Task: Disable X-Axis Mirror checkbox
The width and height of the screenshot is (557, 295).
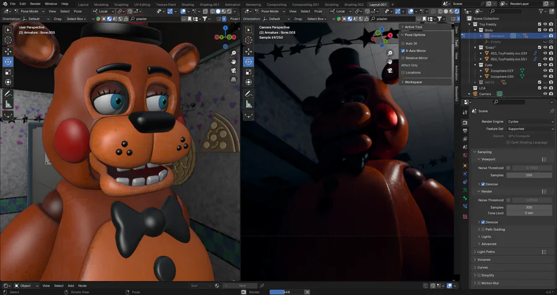Action: [403, 51]
